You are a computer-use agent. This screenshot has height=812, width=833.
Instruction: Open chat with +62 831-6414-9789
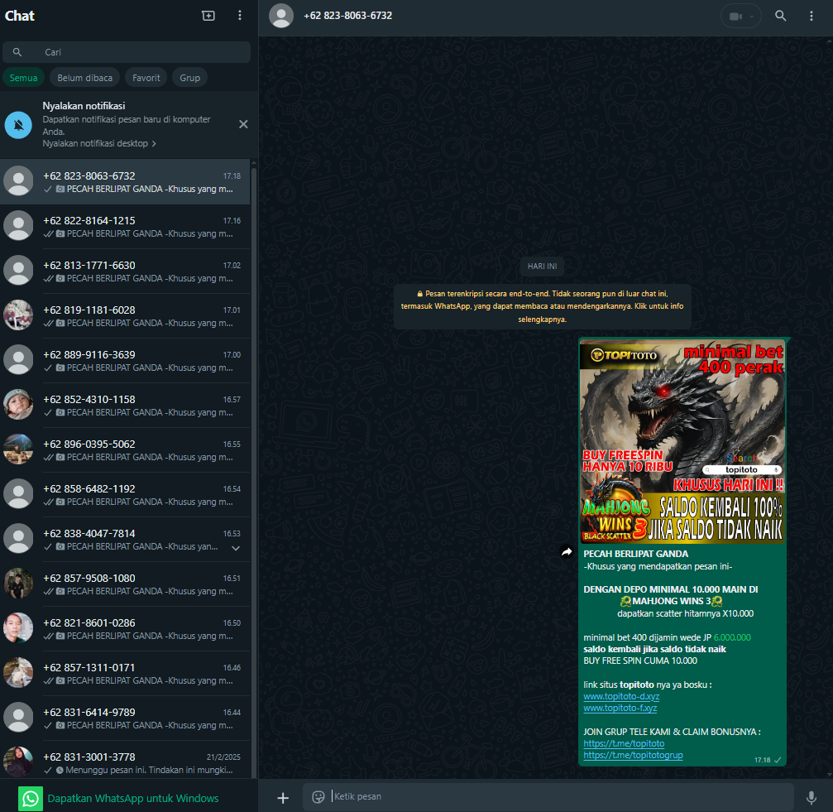126,718
